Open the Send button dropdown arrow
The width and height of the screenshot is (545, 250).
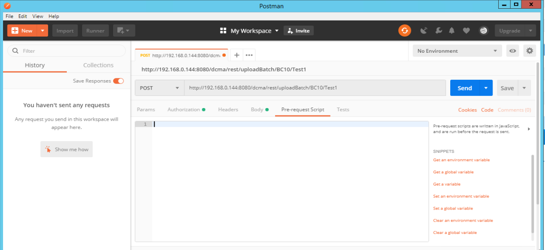pyautogui.click(x=486, y=88)
